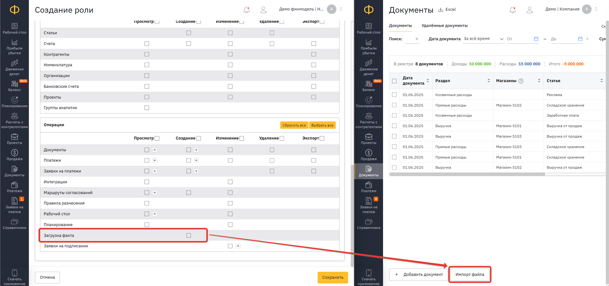
Task: Open calendar picker for От date
Action: click(536, 39)
